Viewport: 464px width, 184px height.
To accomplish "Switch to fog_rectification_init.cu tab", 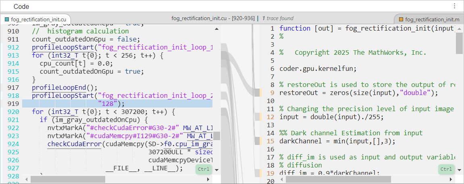I will pyautogui.click(x=35, y=19).
